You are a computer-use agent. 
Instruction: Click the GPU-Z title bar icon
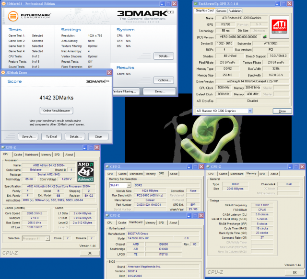(x=195, y=4)
